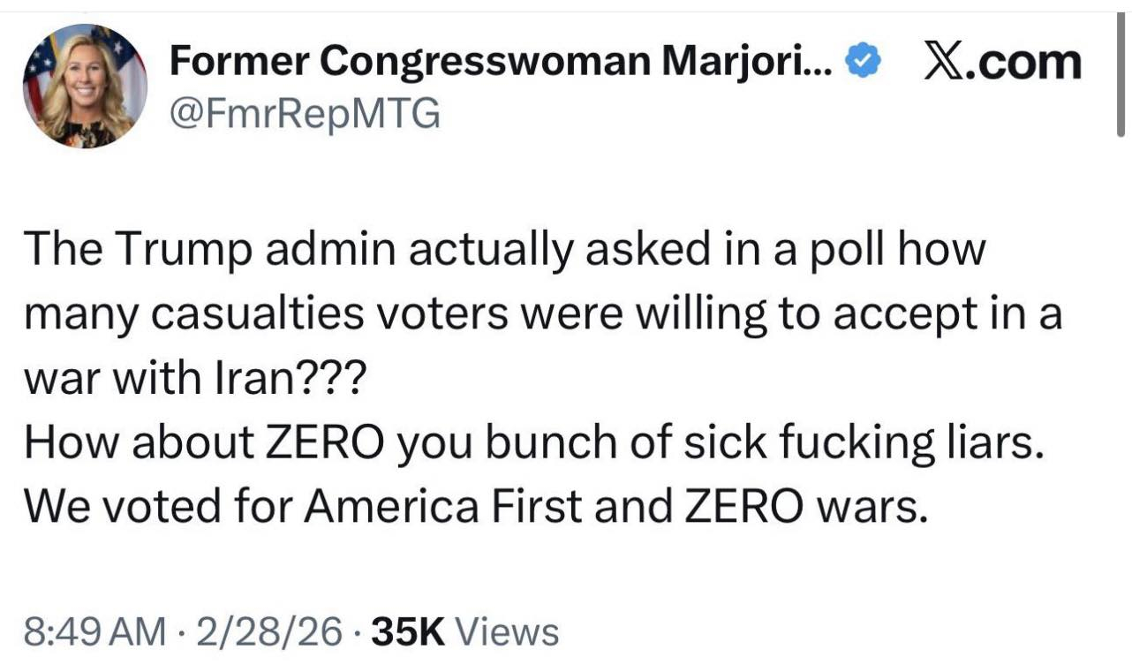This screenshot has height=672, width=1132.
Task: Click the 8:49 AM timestamp
Action: [x=95, y=631]
